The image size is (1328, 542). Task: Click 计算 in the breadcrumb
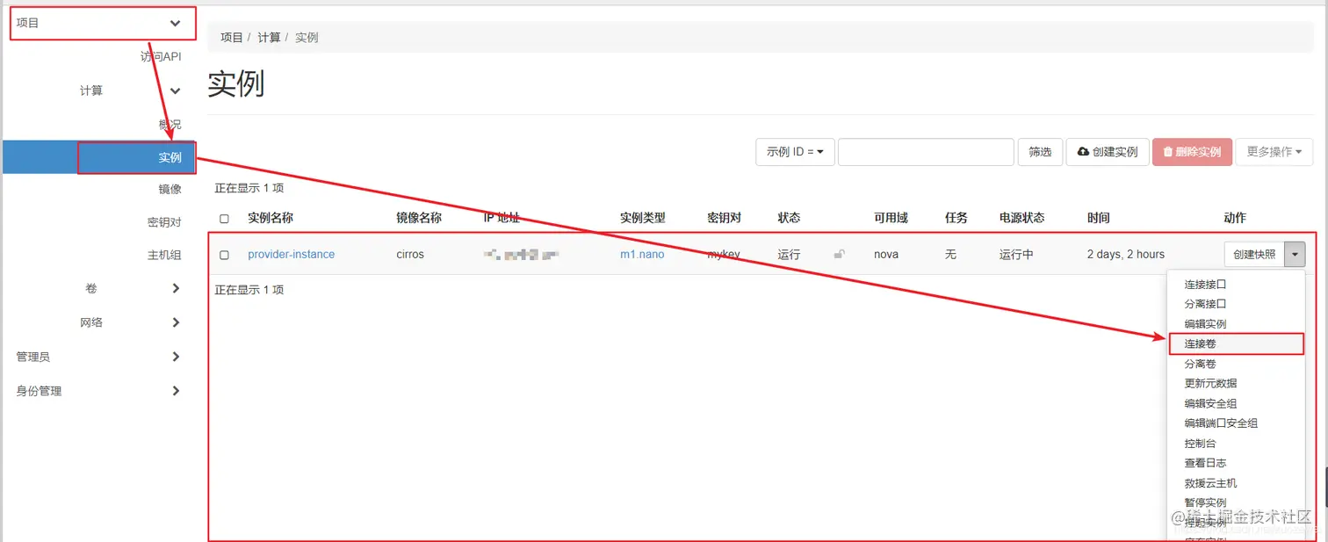pos(269,38)
